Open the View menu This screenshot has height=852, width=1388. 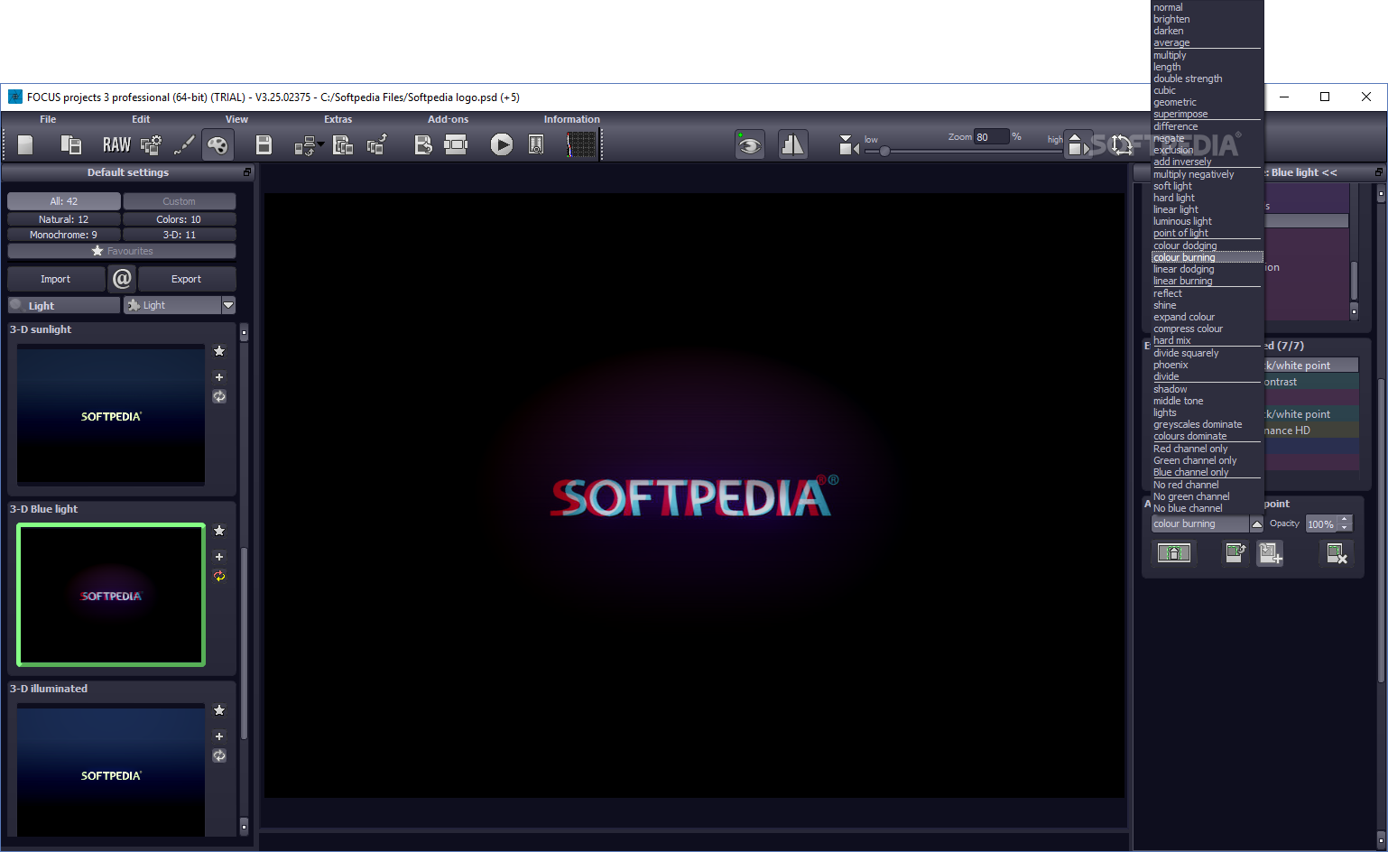tap(236, 119)
